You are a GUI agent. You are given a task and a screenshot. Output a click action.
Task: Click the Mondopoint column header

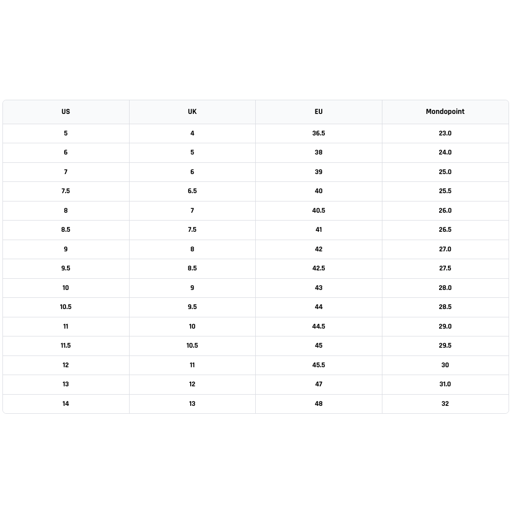point(445,111)
